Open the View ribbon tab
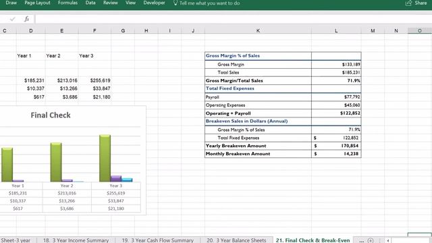The height and width of the screenshot is (243, 432). [x=130, y=3]
